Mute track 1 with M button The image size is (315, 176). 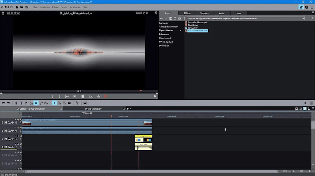tap(6, 123)
